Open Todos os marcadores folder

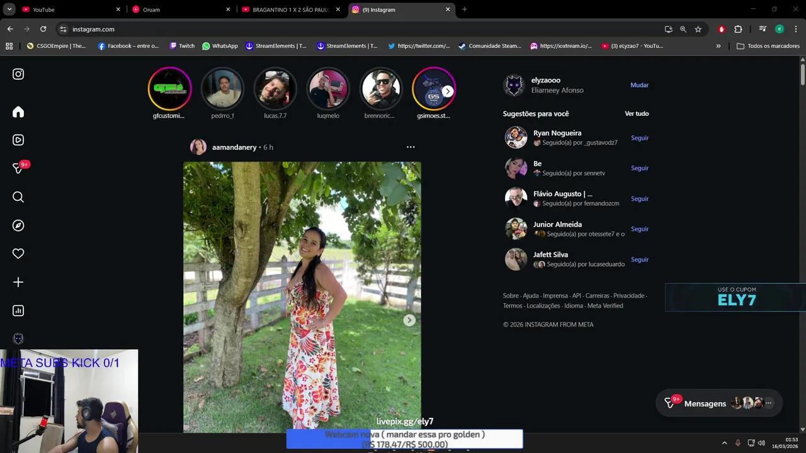(x=768, y=46)
